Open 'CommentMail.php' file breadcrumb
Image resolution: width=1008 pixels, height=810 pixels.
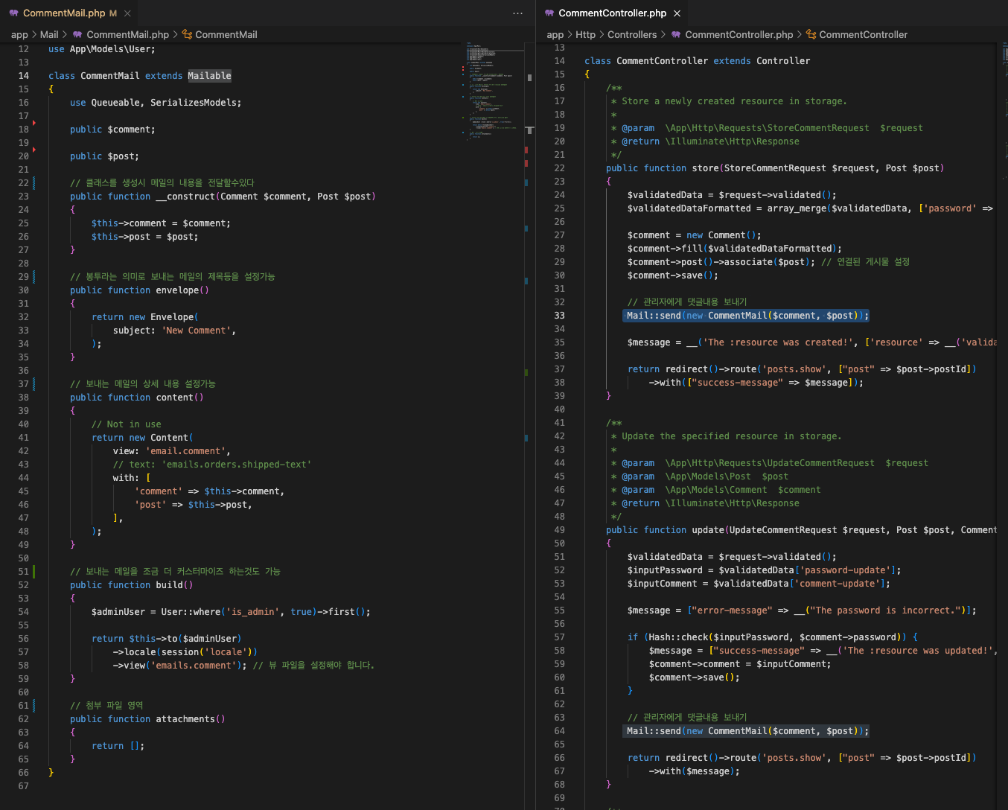click(x=127, y=34)
